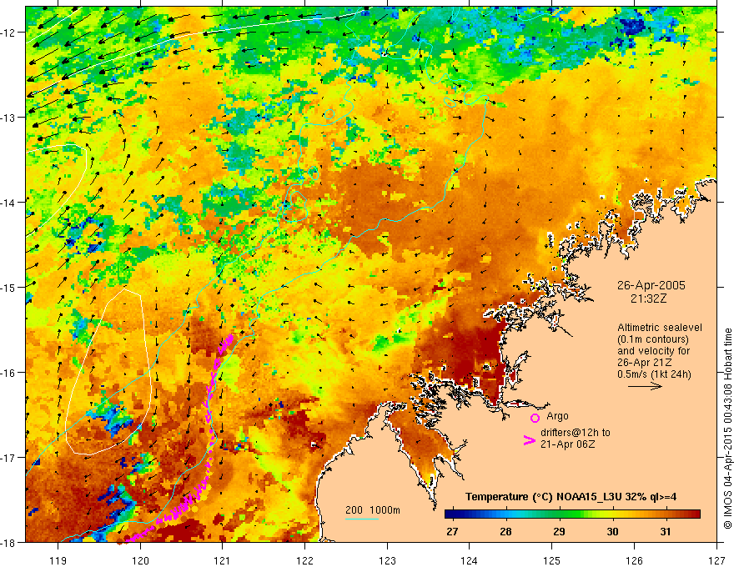This screenshot has width=734, height=567.
Task: Click the temperature color bar legend
Action: coord(572,514)
